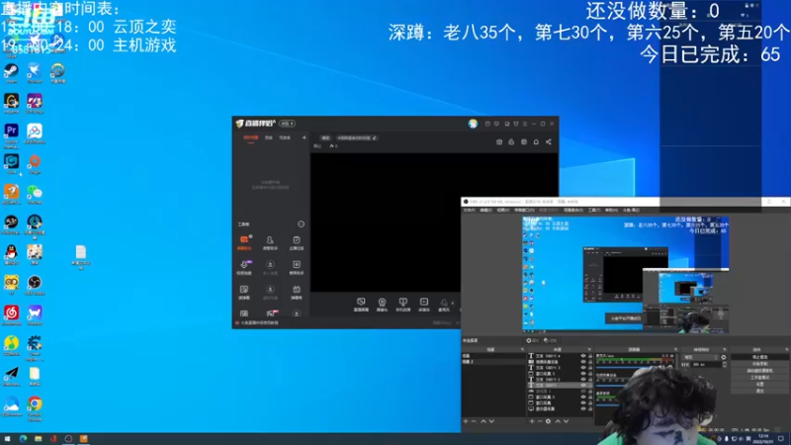Open Microsoft Edge from the taskbar

23,439
